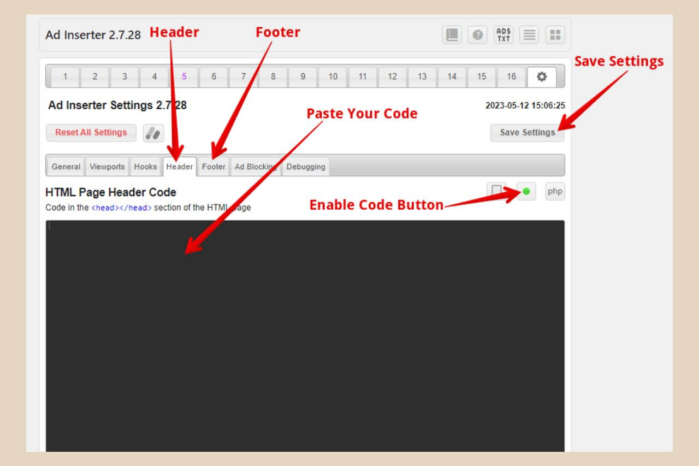699x466 pixels.
Task: Click the square button beside enable button
Action: [x=496, y=191]
